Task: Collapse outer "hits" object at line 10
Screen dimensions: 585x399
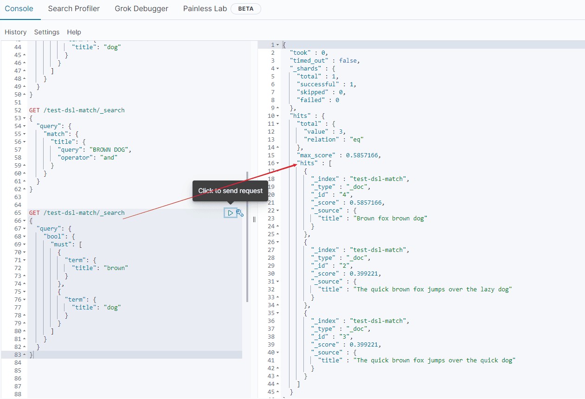Action: (277, 116)
